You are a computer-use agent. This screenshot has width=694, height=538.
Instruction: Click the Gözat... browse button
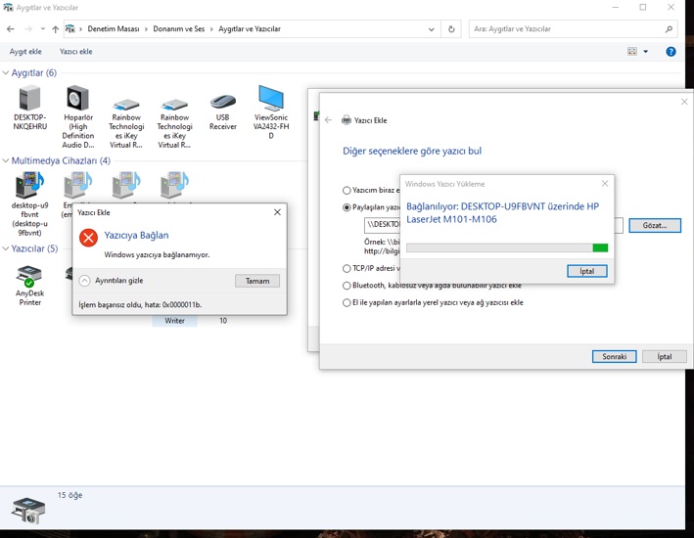(x=655, y=225)
